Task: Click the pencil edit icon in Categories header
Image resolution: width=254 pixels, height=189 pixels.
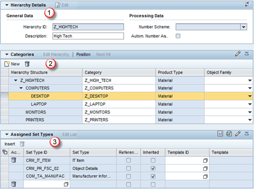Action: 238,54
